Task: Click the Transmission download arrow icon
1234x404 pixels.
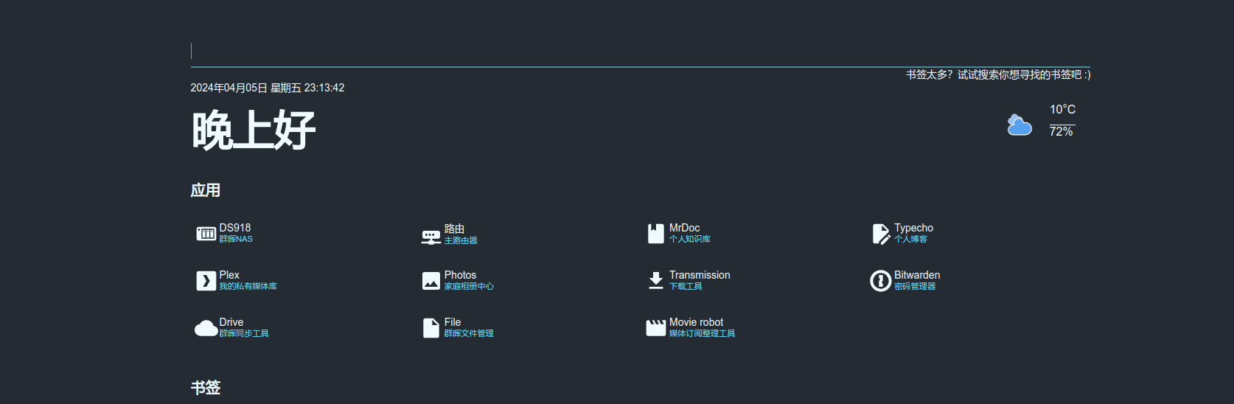Action: 656,281
